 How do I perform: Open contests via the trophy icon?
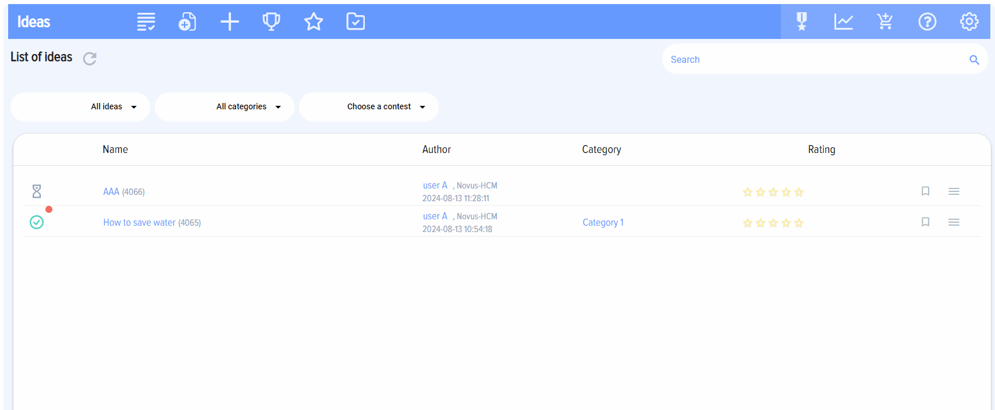coord(271,22)
